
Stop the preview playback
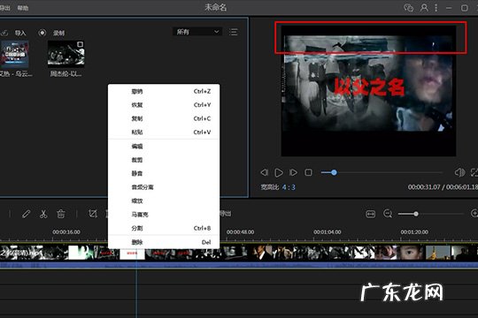click(308, 172)
